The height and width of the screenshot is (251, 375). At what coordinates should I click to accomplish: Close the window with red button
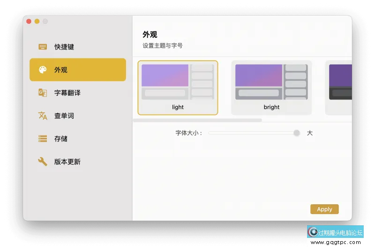click(x=29, y=22)
